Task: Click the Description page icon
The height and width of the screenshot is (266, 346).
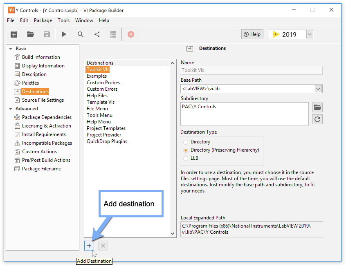Action: (x=17, y=74)
